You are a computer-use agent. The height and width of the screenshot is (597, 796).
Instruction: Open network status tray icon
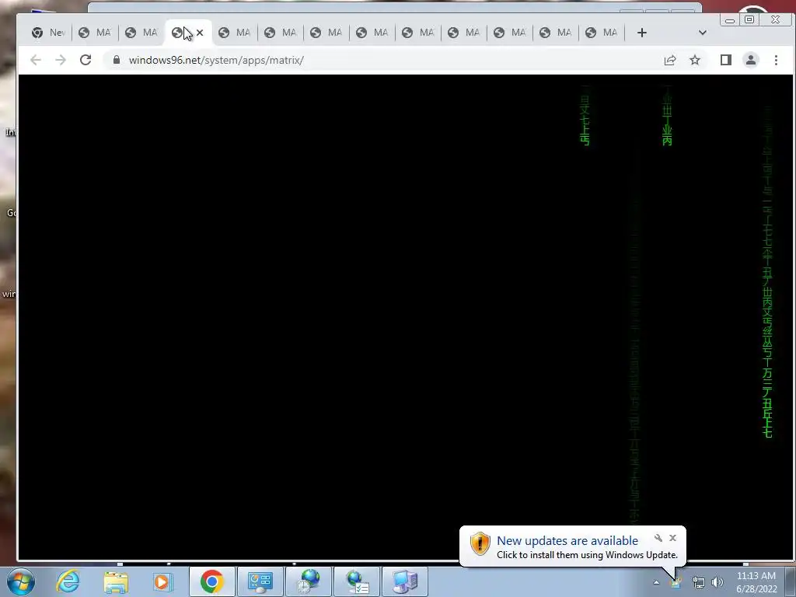[x=698, y=583]
